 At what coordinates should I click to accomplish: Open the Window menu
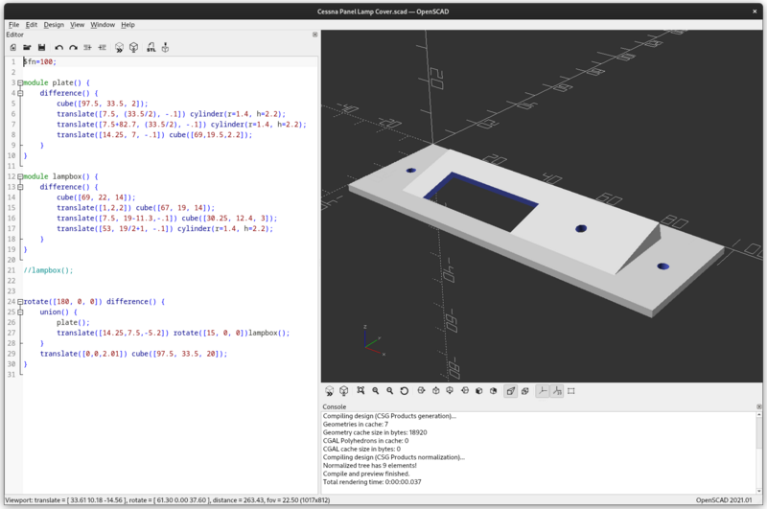pos(103,25)
